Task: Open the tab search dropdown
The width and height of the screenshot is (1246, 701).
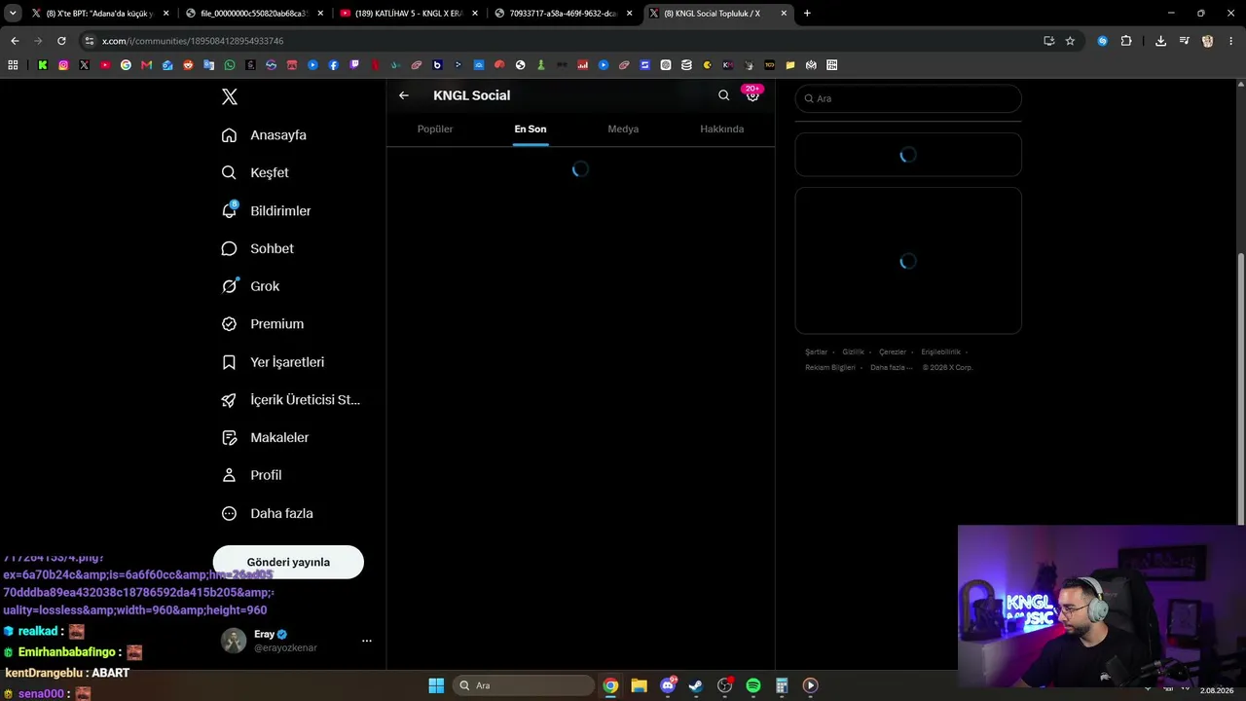Action: point(13,14)
